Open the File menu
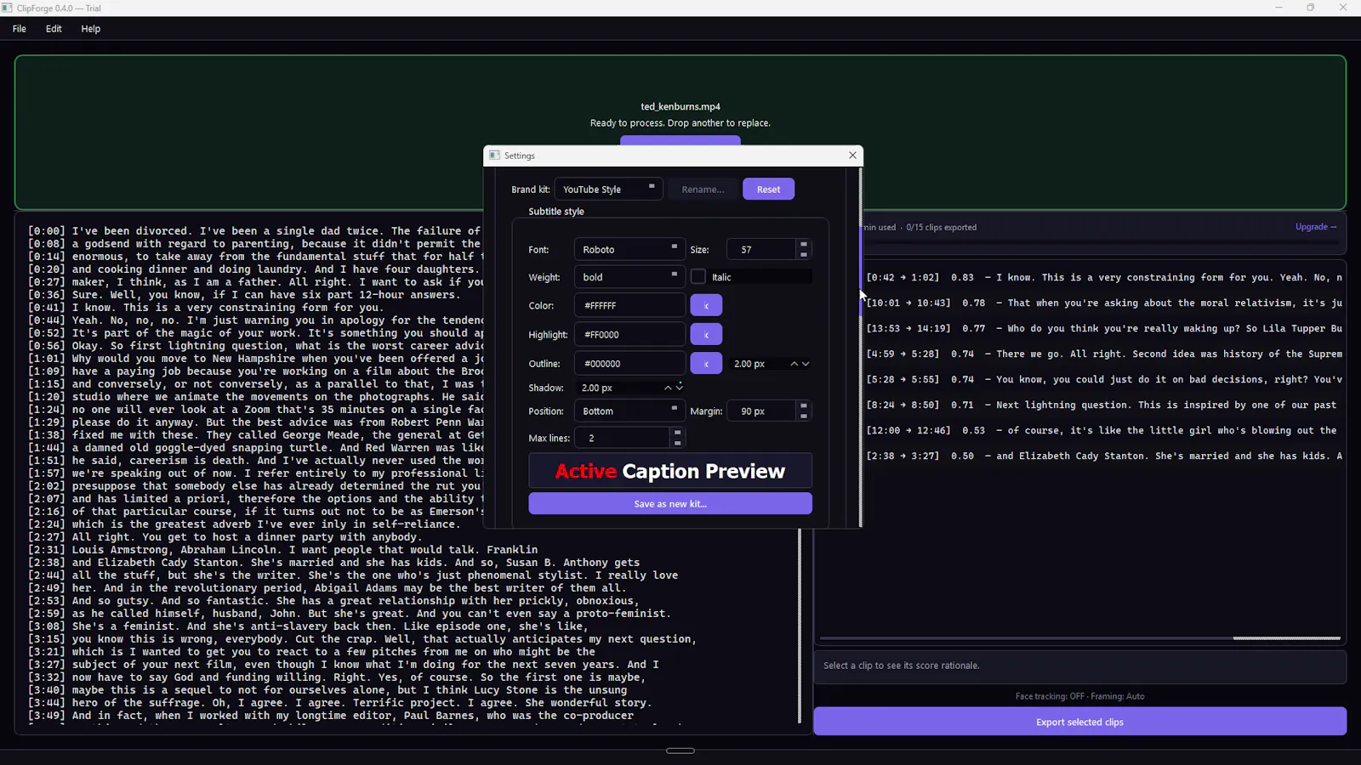 pos(20,29)
